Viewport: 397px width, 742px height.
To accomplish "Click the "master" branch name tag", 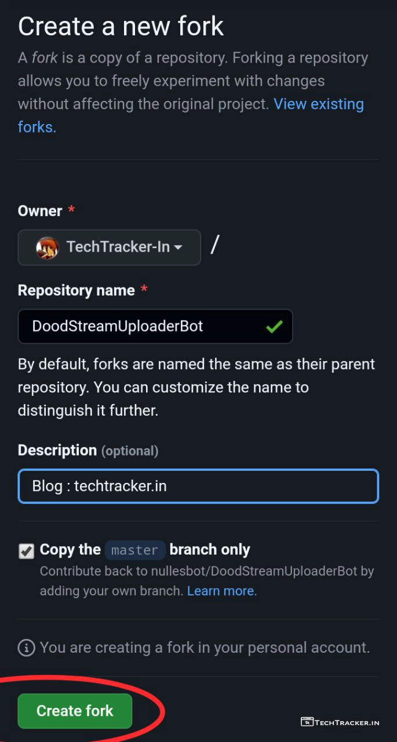I will [x=135, y=550].
